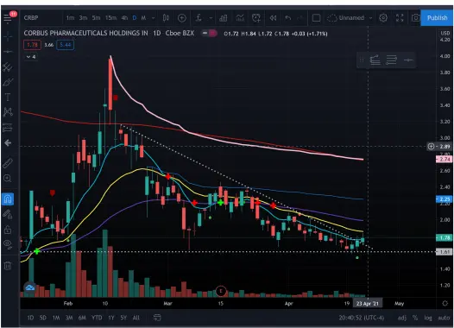Open the USD currency selector
Image resolution: width=454 pixels, height=328 pixels.
tap(445, 33)
